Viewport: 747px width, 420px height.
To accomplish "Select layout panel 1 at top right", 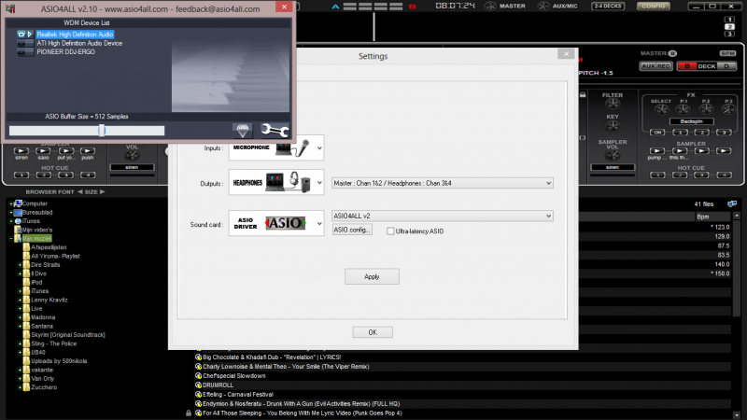I will pyautogui.click(x=729, y=20).
